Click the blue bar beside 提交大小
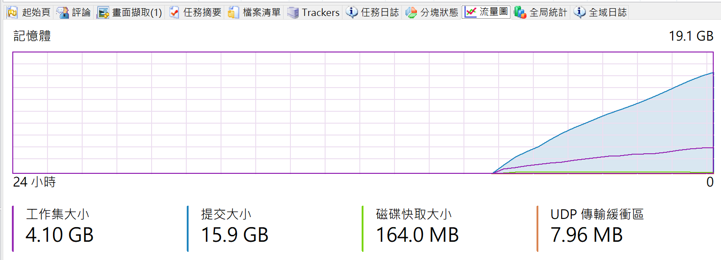The width and height of the screenshot is (721, 260). [x=188, y=229]
